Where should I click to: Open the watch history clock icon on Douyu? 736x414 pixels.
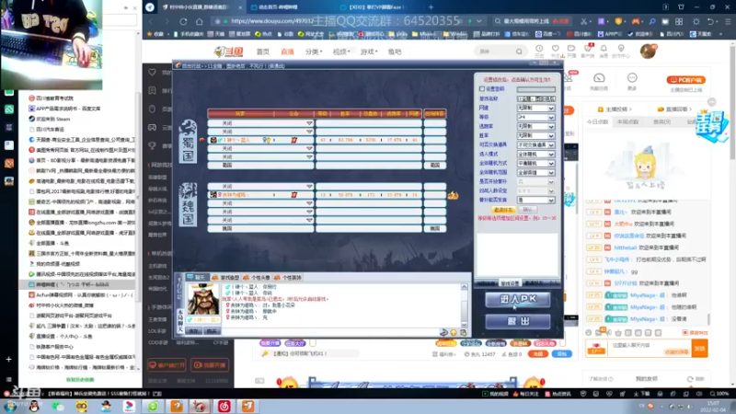pos(539,49)
